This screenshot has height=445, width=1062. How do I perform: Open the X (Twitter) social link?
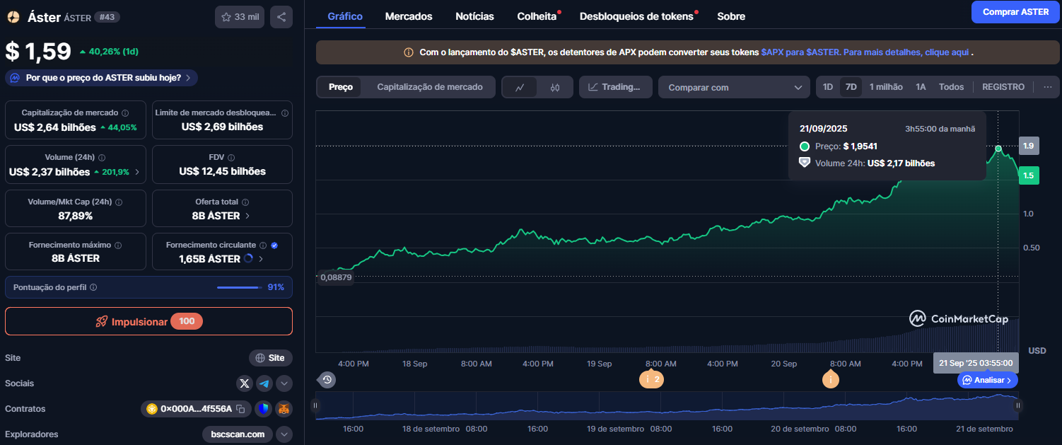pos(245,383)
